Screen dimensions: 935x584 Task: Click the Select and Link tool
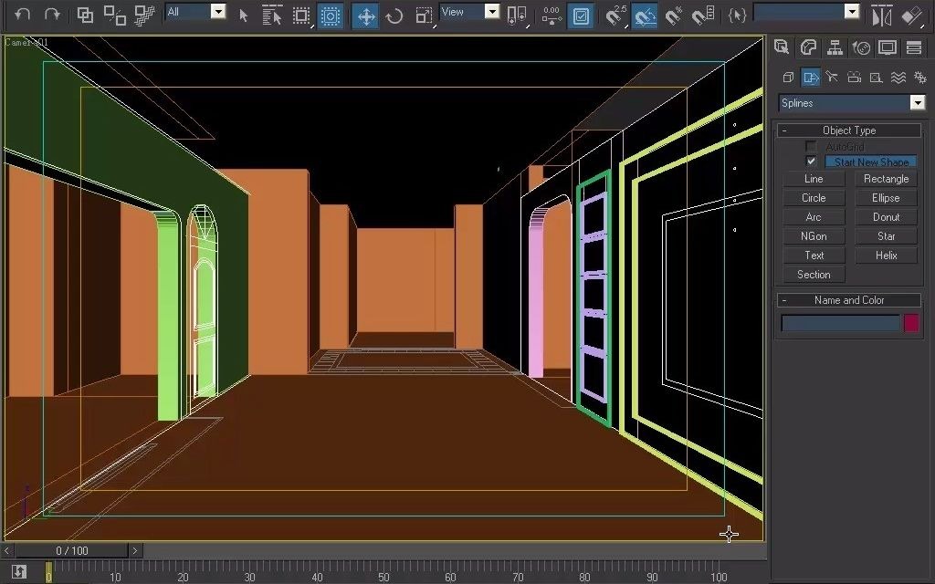click(x=83, y=16)
